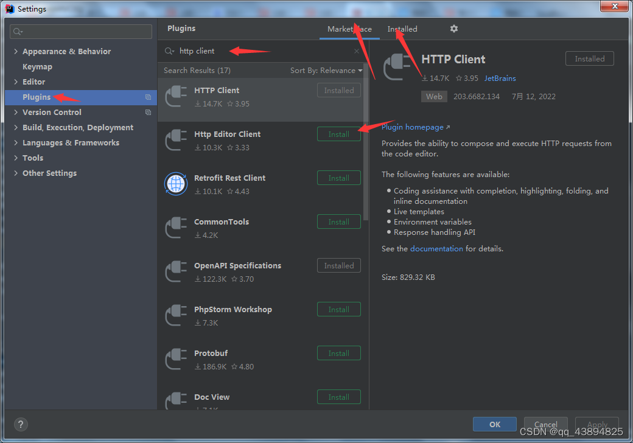The image size is (633, 443).
Task: Select the PhpStorm Workshop plugin name
Action: (233, 310)
